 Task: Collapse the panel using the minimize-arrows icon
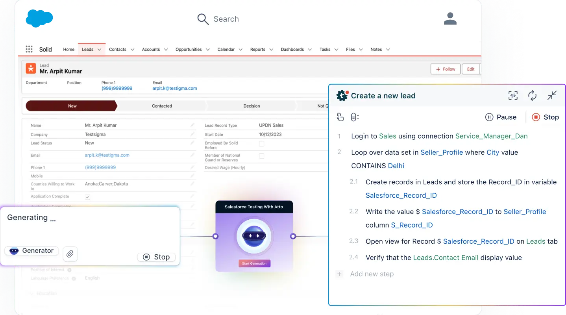coord(552,96)
